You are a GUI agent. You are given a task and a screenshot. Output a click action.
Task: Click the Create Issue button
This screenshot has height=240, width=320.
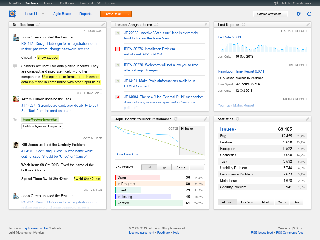pyautogui.click(x=113, y=14)
